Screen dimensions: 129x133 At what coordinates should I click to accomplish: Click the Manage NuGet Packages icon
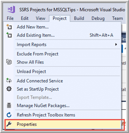click(9, 105)
